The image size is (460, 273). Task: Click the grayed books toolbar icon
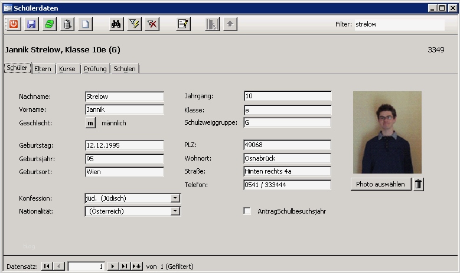tap(212, 24)
